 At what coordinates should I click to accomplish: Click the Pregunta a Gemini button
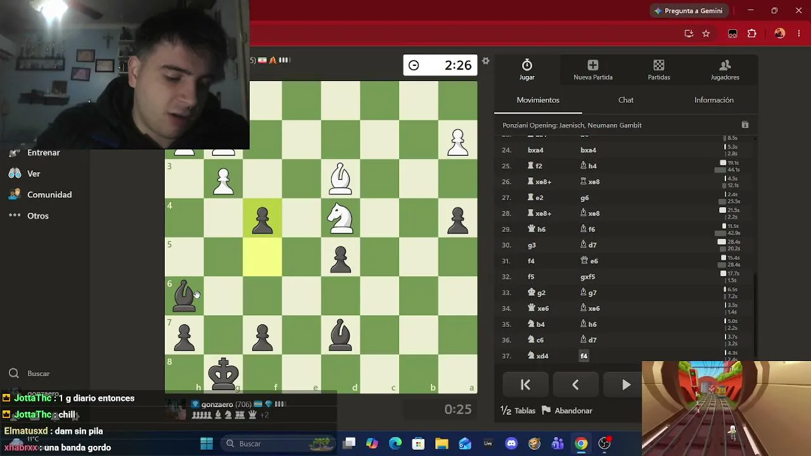pos(688,11)
